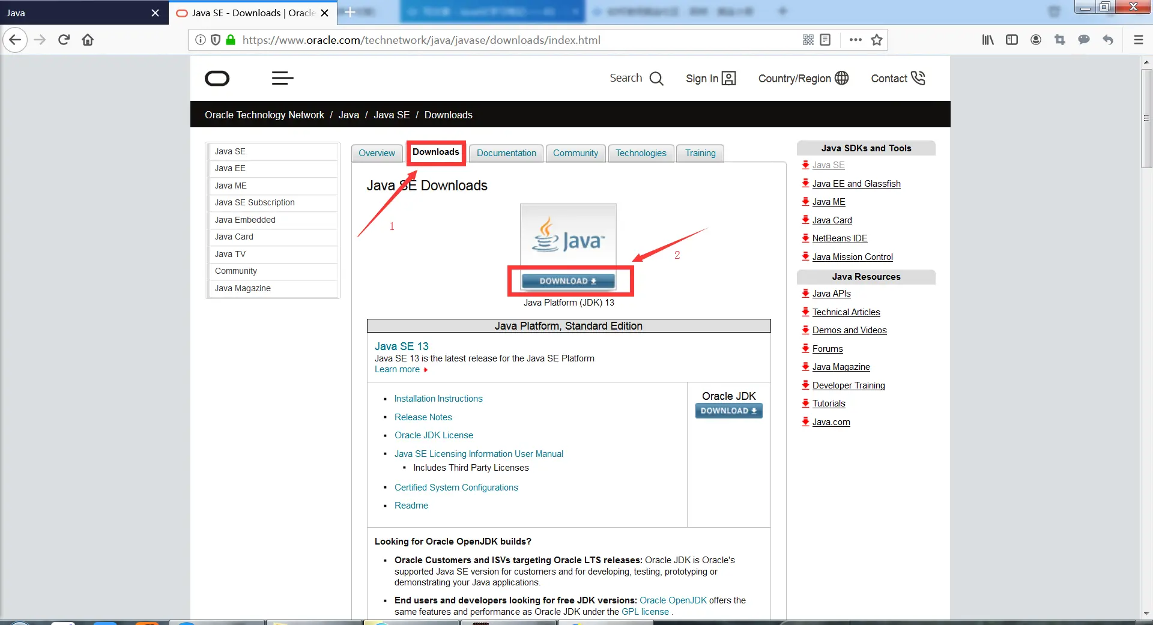1153x625 pixels.
Task: Click the page vertical scrollbar thumb
Action: (x=1146, y=118)
